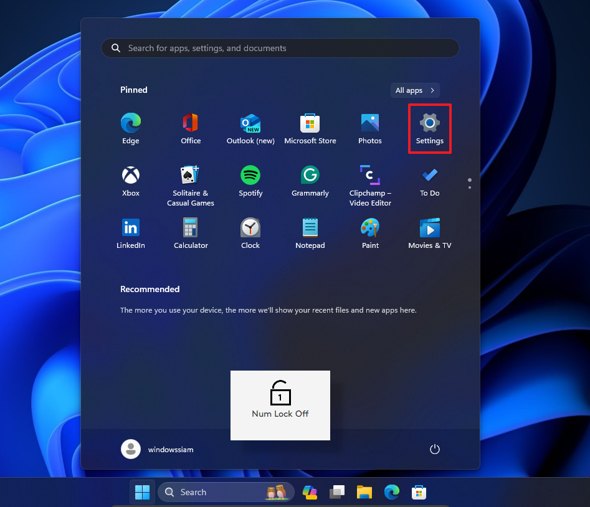The height and width of the screenshot is (507, 590).
Task: Launch the Photos app
Action: point(370,129)
